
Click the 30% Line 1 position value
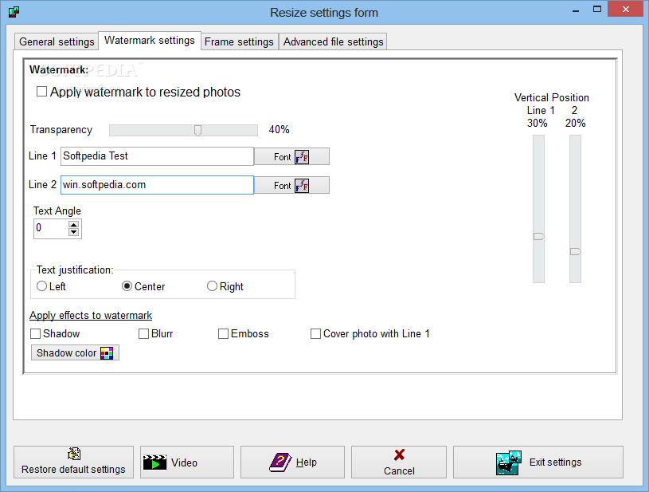[538, 123]
